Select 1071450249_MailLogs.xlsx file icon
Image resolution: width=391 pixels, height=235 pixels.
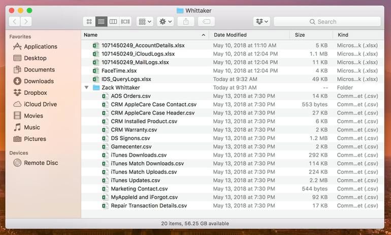click(x=96, y=62)
